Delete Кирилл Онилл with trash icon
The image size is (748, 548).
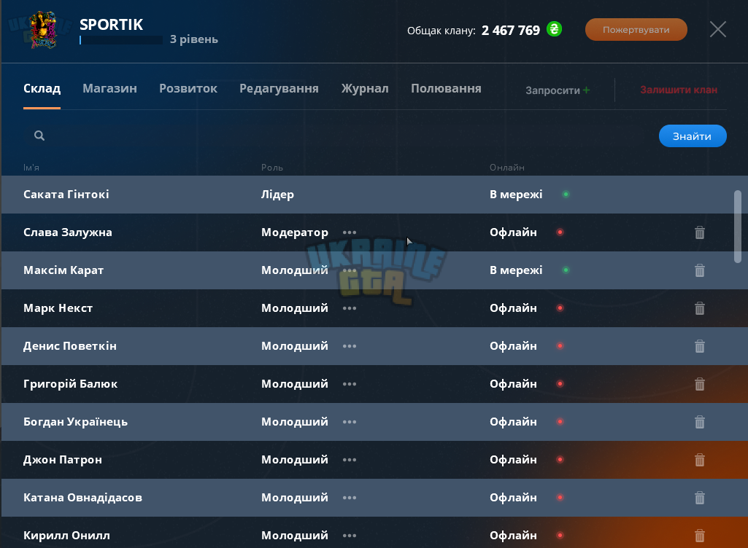(x=699, y=536)
